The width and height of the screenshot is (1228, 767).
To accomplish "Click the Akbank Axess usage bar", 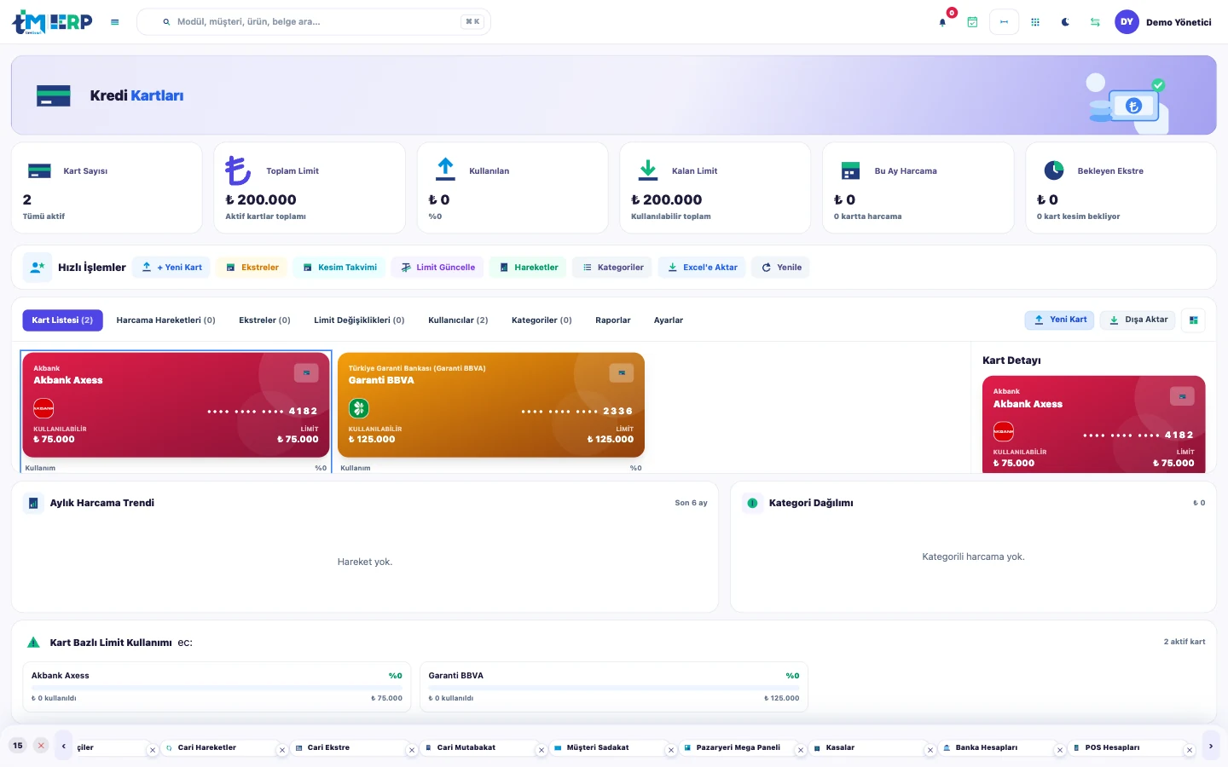I will [x=217, y=687].
